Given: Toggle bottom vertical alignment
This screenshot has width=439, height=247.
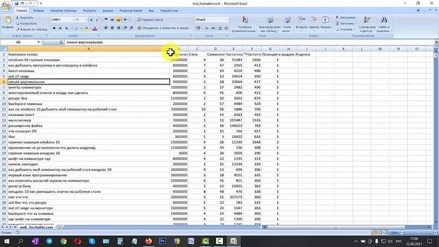Looking at the screenshot, I should tap(118, 20).
